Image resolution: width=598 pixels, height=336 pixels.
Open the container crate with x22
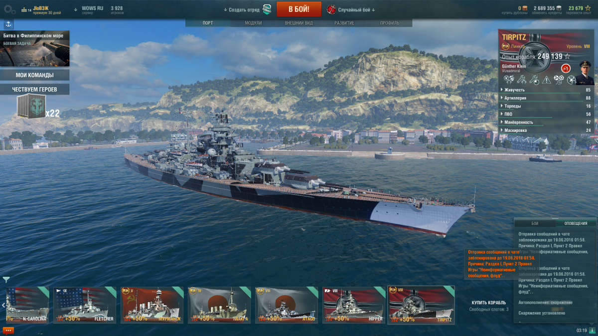click(31, 107)
